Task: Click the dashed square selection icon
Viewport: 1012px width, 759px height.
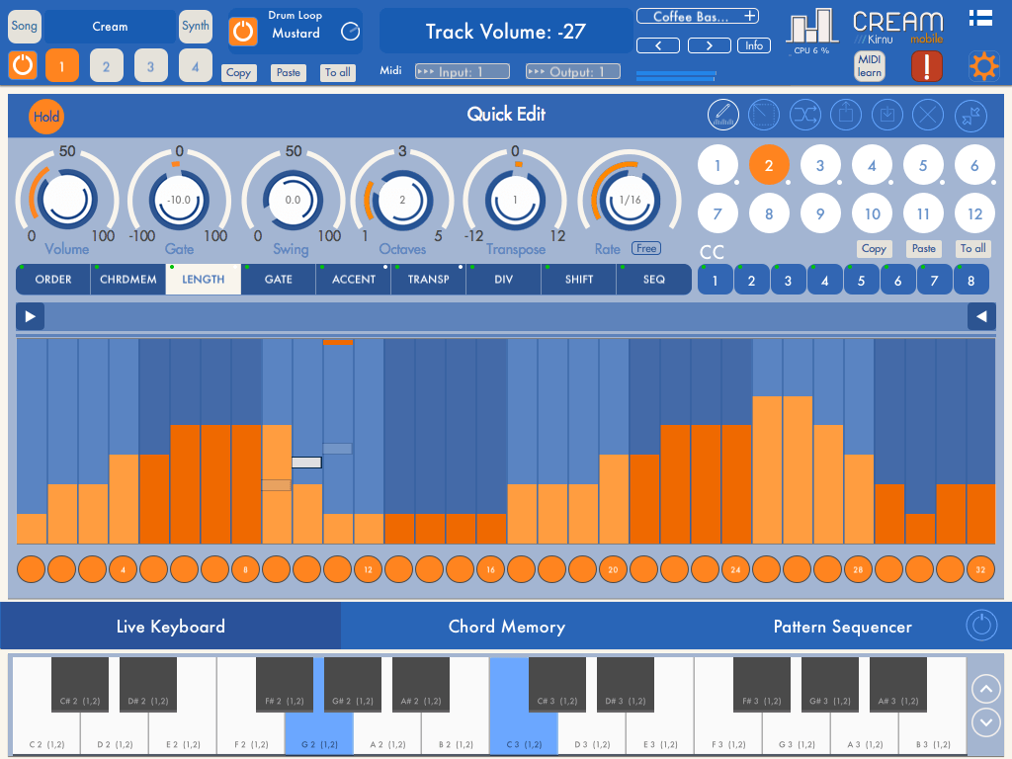Action: point(764,115)
